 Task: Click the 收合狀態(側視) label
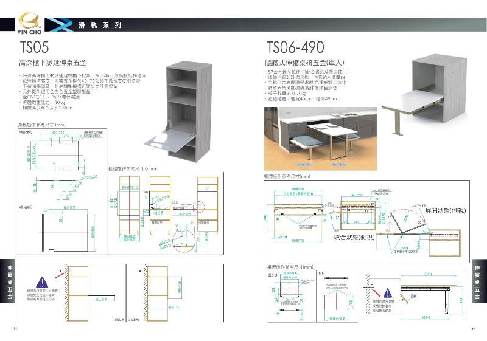coord(354,238)
